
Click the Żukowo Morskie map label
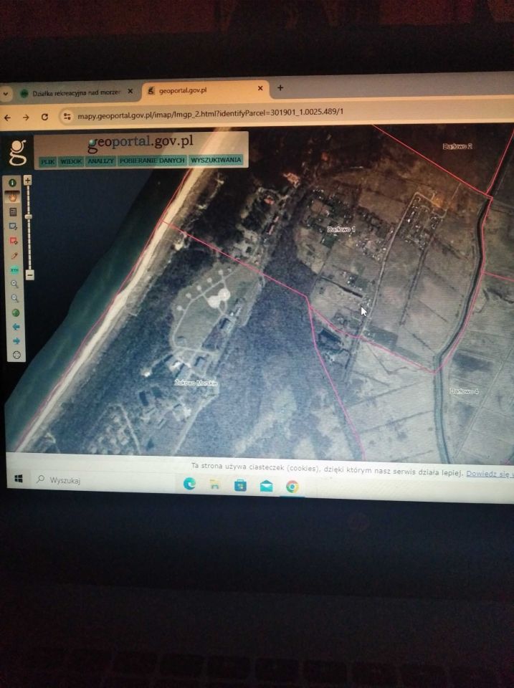point(196,383)
